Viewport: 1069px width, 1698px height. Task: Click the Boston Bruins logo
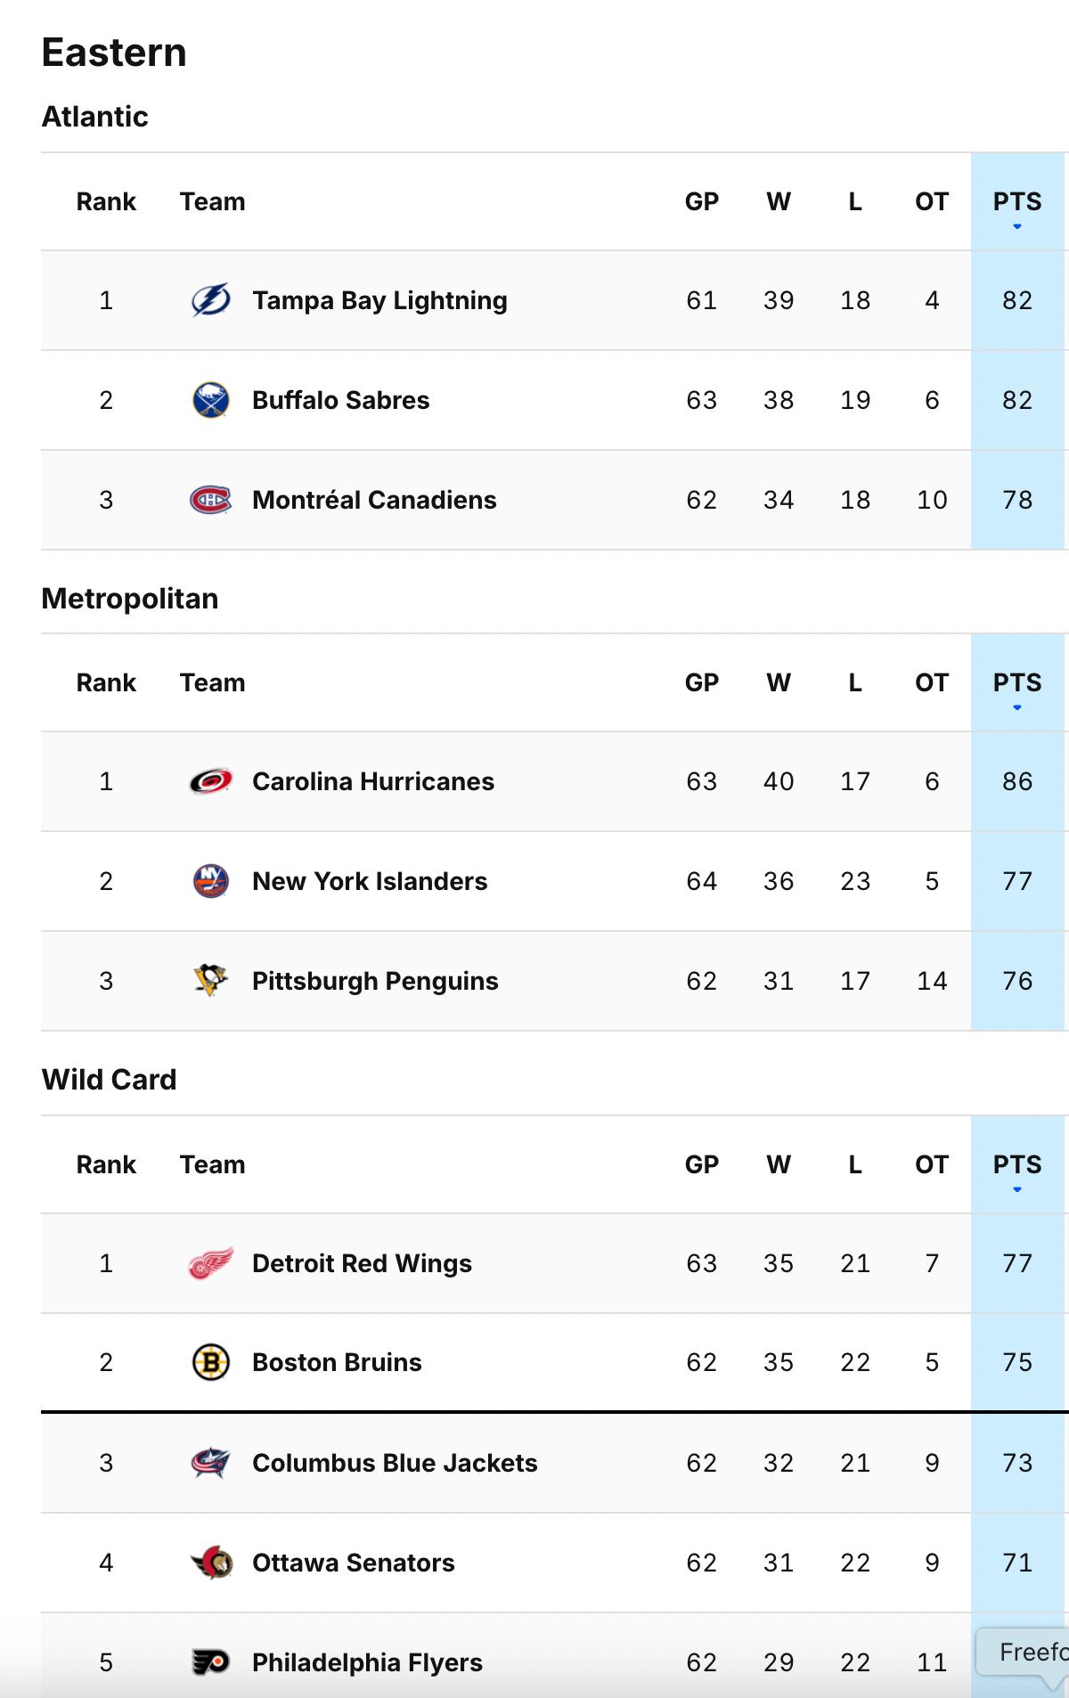[x=211, y=1362]
